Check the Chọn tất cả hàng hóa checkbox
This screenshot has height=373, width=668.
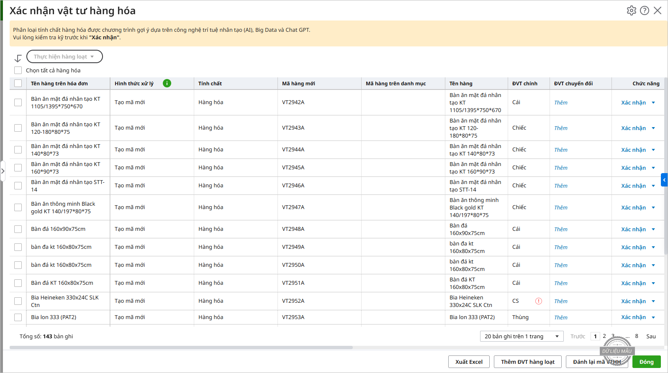pos(18,70)
